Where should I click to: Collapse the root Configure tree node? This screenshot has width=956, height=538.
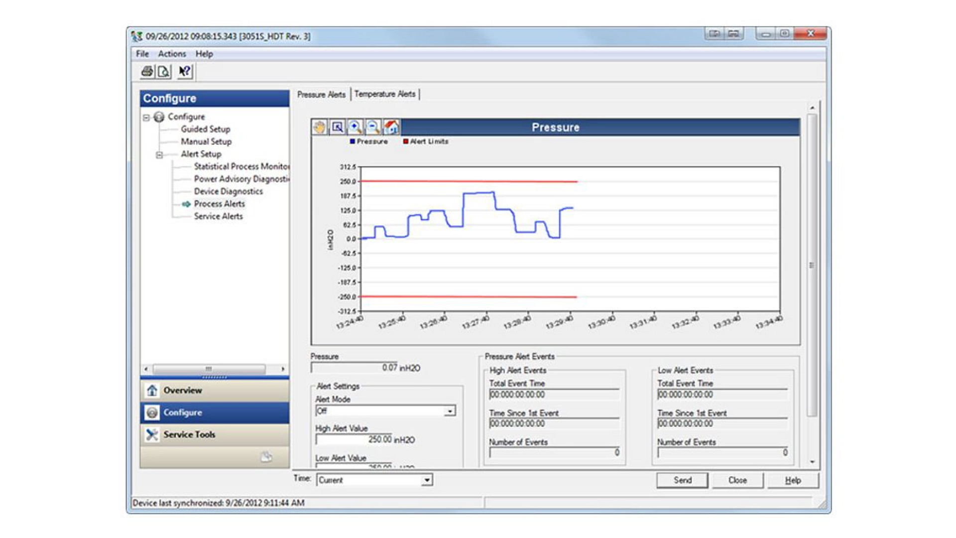pyautogui.click(x=146, y=118)
